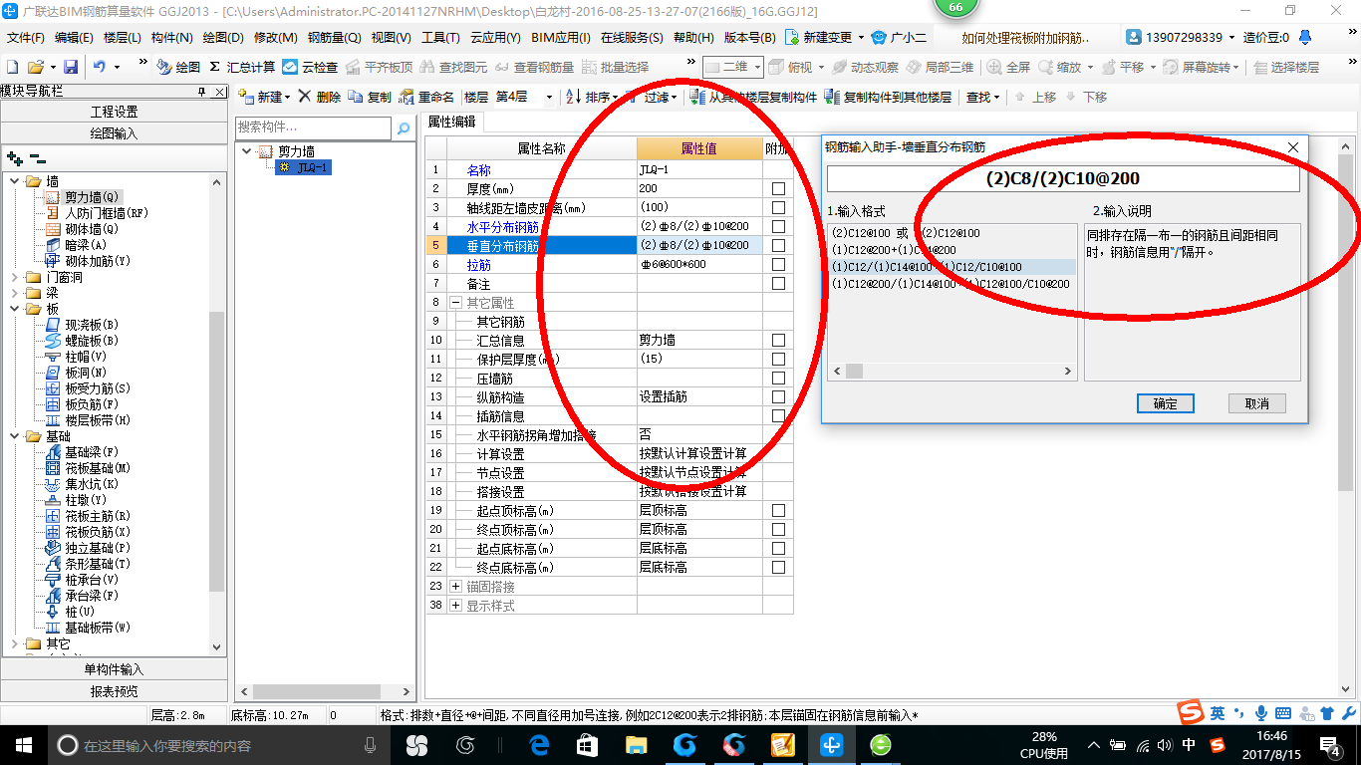Select JLQ-1 component in list
Screen dimensions: 1361x765
tap(304, 167)
